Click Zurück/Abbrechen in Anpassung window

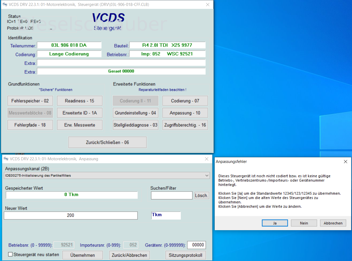(x=129, y=255)
